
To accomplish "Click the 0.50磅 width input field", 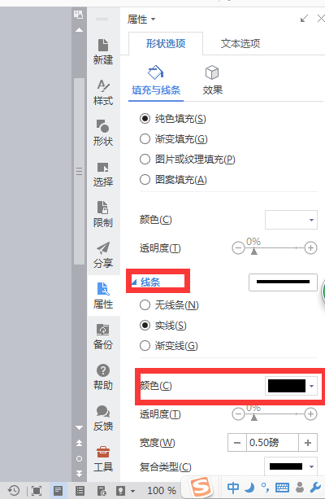I will 272,443.
